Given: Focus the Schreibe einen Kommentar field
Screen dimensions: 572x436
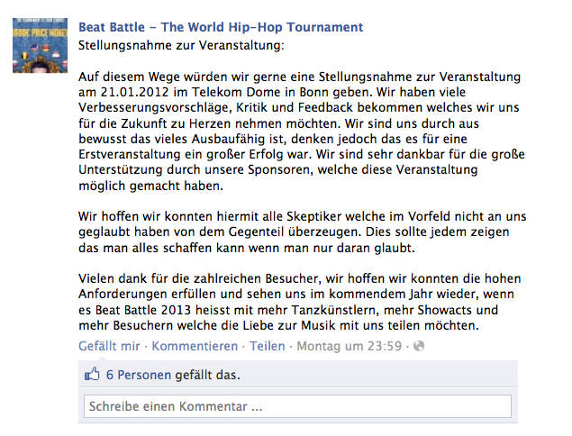Looking at the screenshot, I should click(297, 406).
